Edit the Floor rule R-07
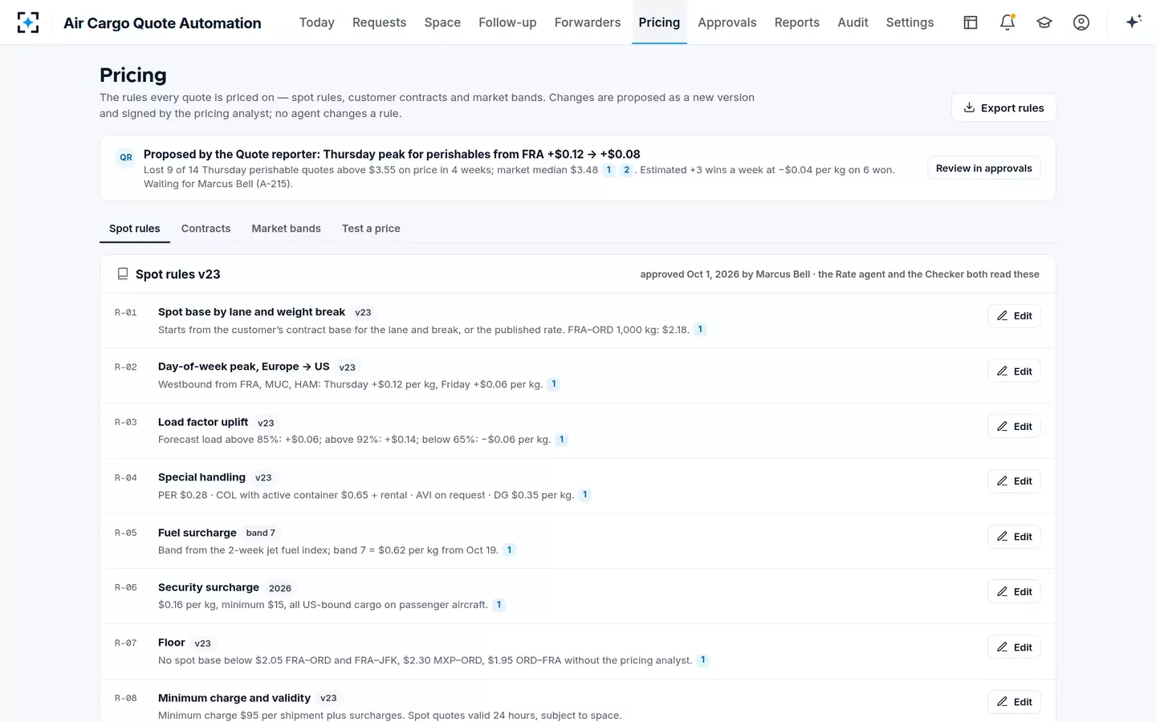 [x=1014, y=647]
